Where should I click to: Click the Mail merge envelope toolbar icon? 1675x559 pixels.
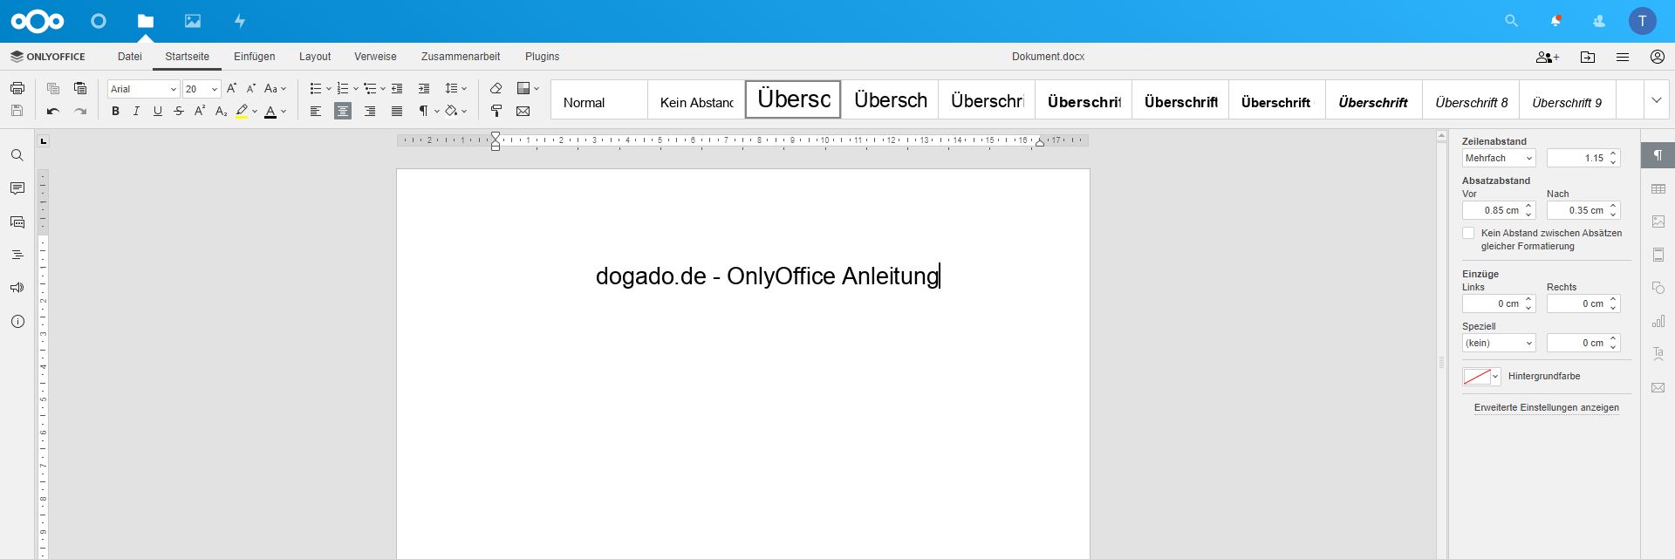click(x=523, y=111)
